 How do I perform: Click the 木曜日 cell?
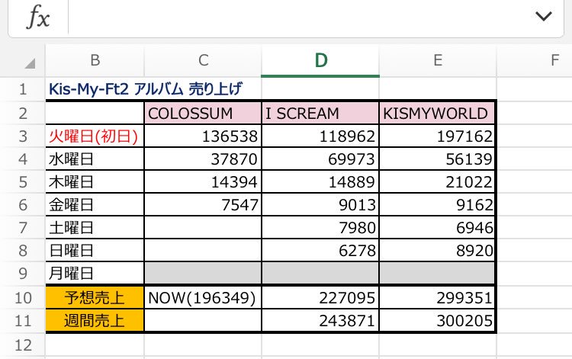[x=95, y=182]
